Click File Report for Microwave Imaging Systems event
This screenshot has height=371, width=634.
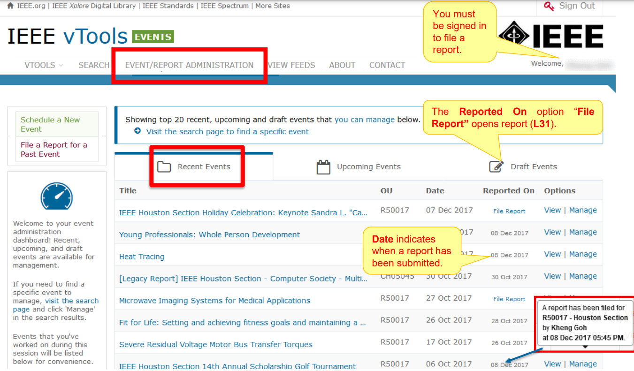click(x=509, y=299)
